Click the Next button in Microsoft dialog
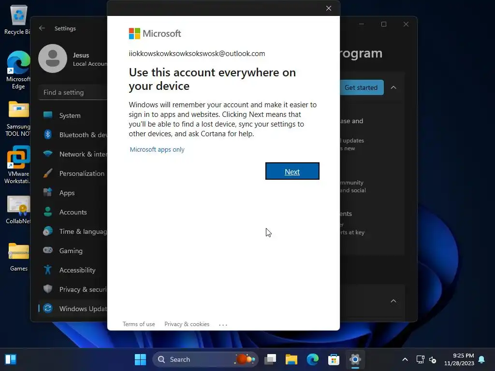495x371 pixels. pos(292,171)
